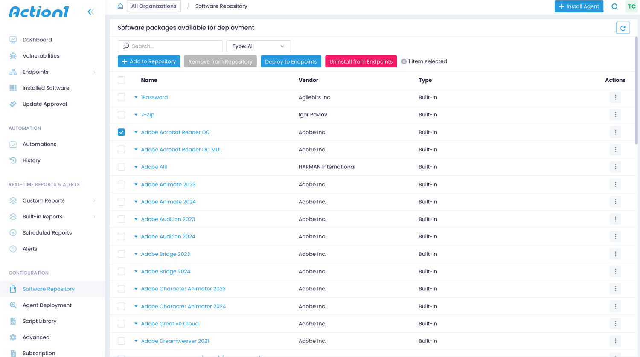Open actions menu for 1Password row
The image size is (640, 357).
615,97
